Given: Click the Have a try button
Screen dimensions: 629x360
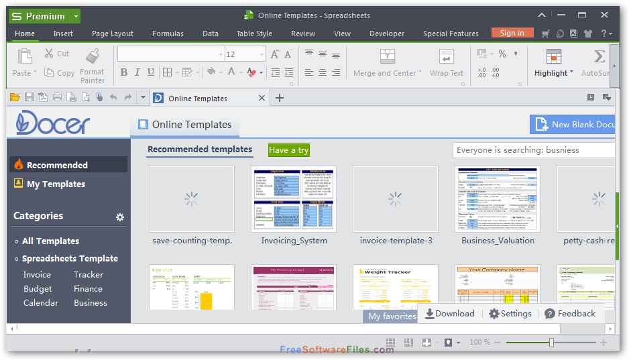Looking at the screenshot, I should pos(289,150).
